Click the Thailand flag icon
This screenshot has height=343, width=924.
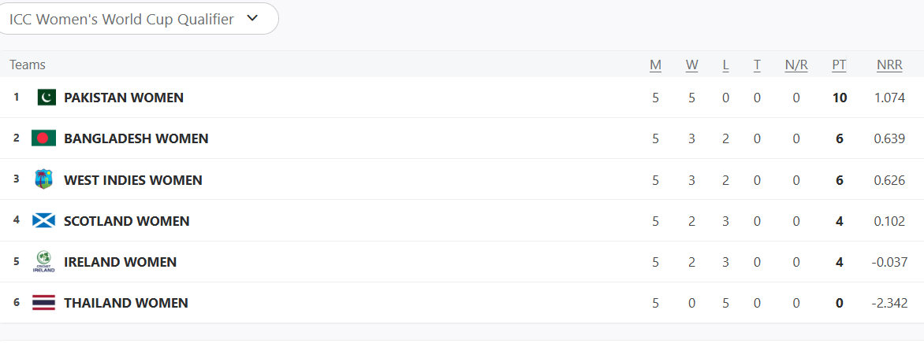point(43,303)
